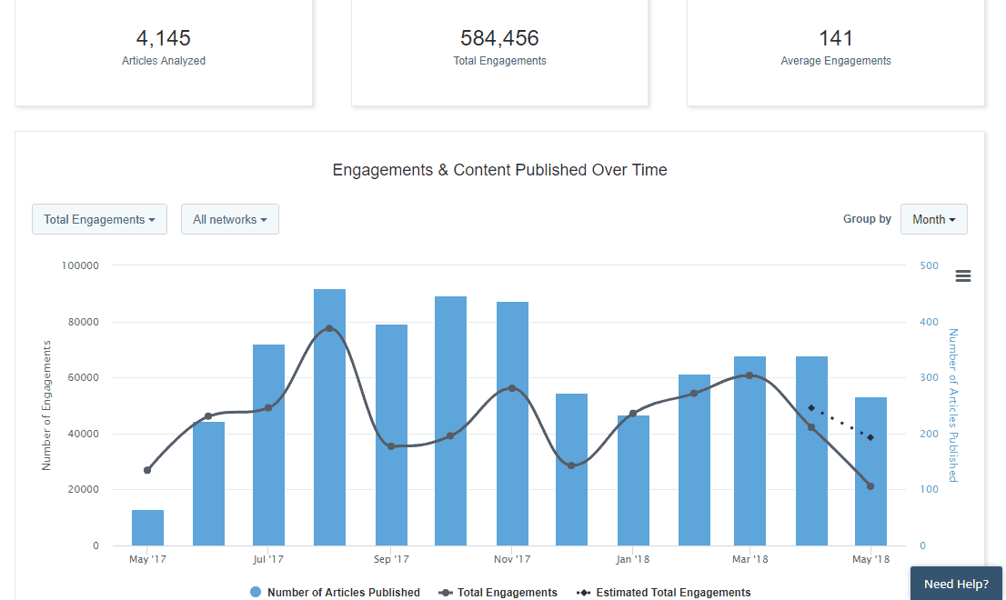Click the Number of Articles Published axis title
1006x600 pixels.
(953, 405)
